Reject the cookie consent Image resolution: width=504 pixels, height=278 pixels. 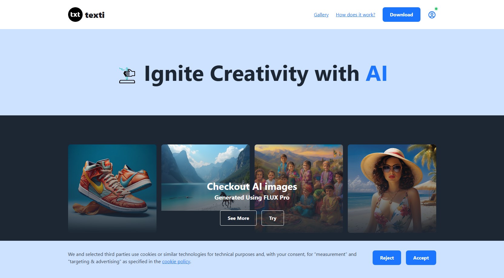tap(387, 258)
